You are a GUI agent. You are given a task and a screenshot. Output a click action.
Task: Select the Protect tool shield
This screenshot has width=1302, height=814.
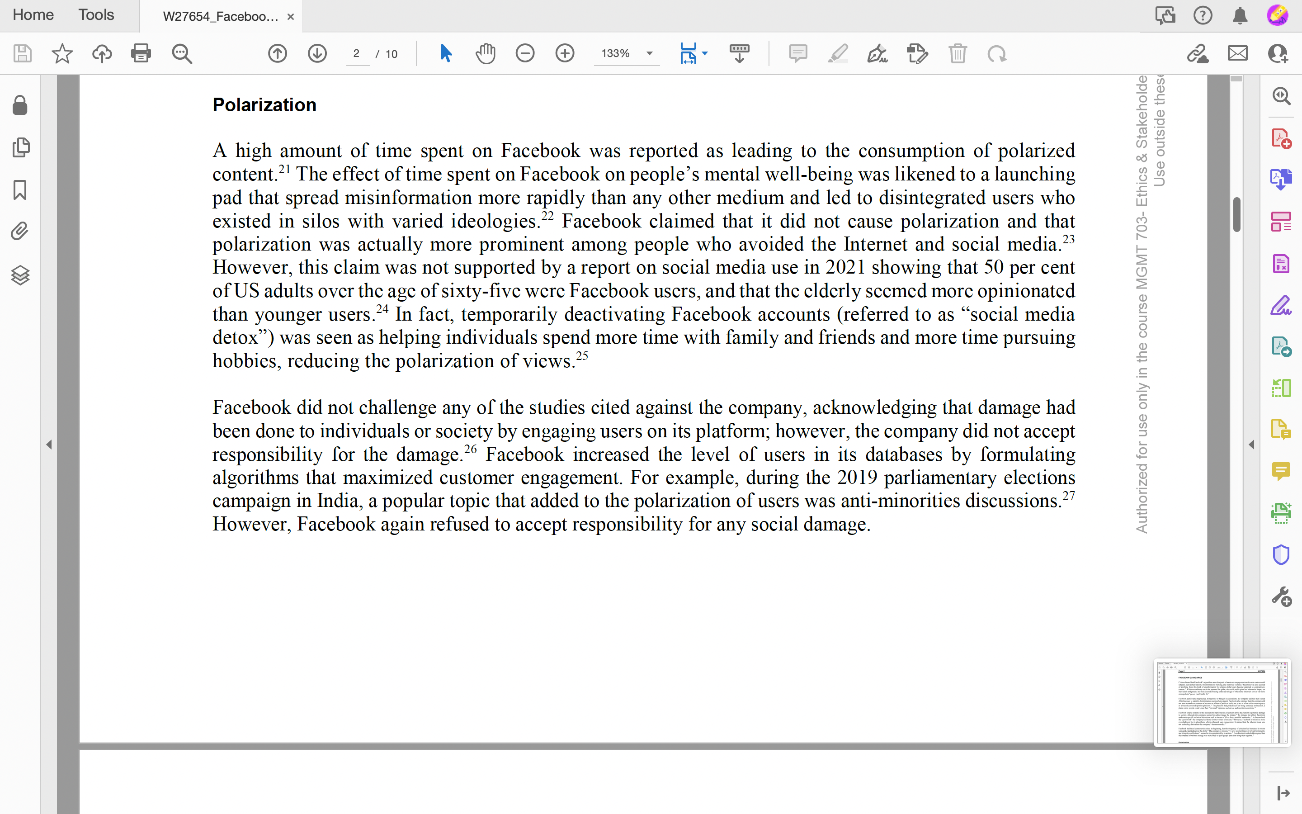click(x=1282, y=554)
